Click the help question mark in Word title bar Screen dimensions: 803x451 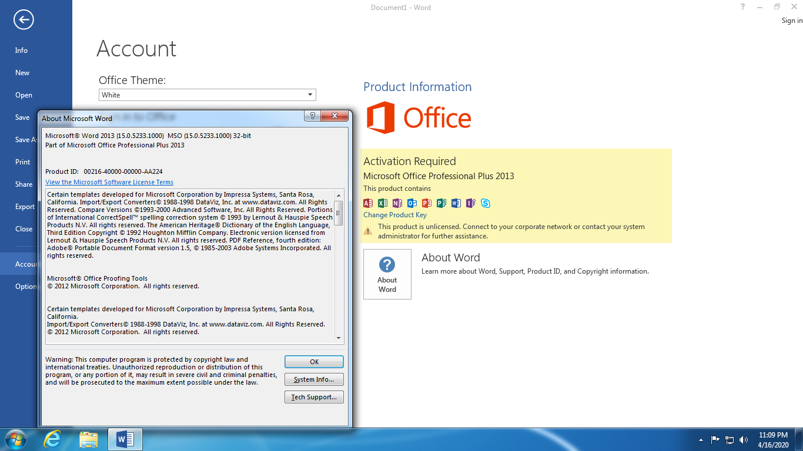click(744, 7)
